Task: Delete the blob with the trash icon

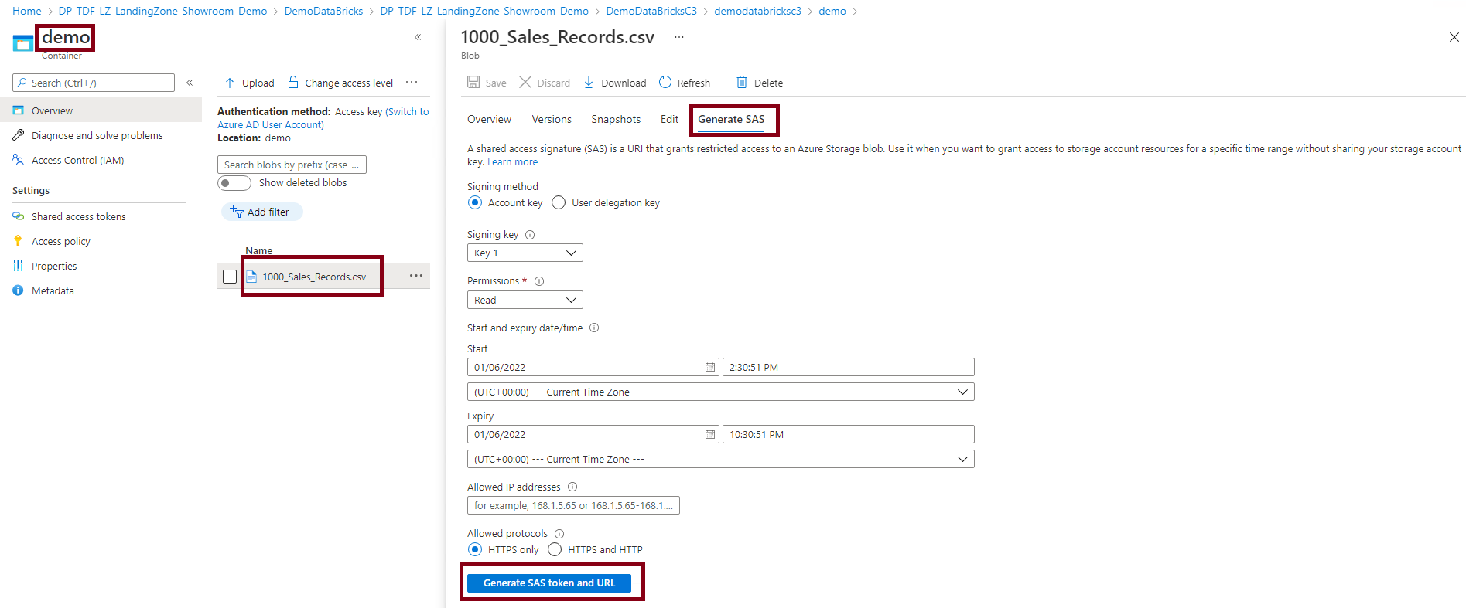Action: pyautogui.click(x=742, y=82)
